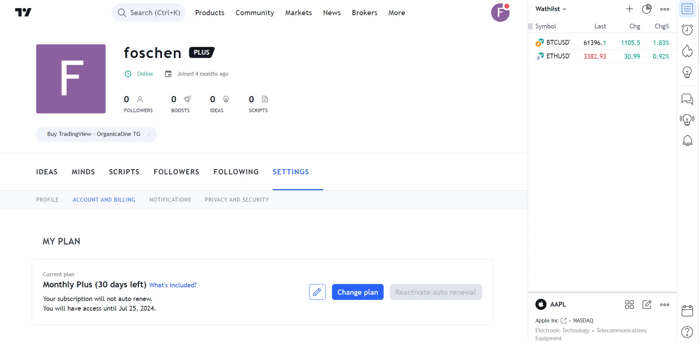Screen dimensions: 699x342
Task: Switch to the FOLLOWERS tab
Action: (177, 172)
